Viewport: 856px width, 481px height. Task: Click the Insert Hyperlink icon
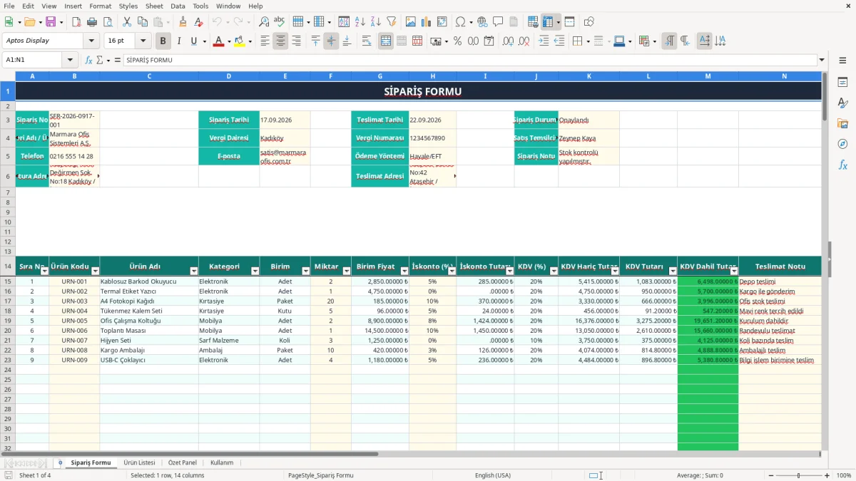tap(483, 22)
